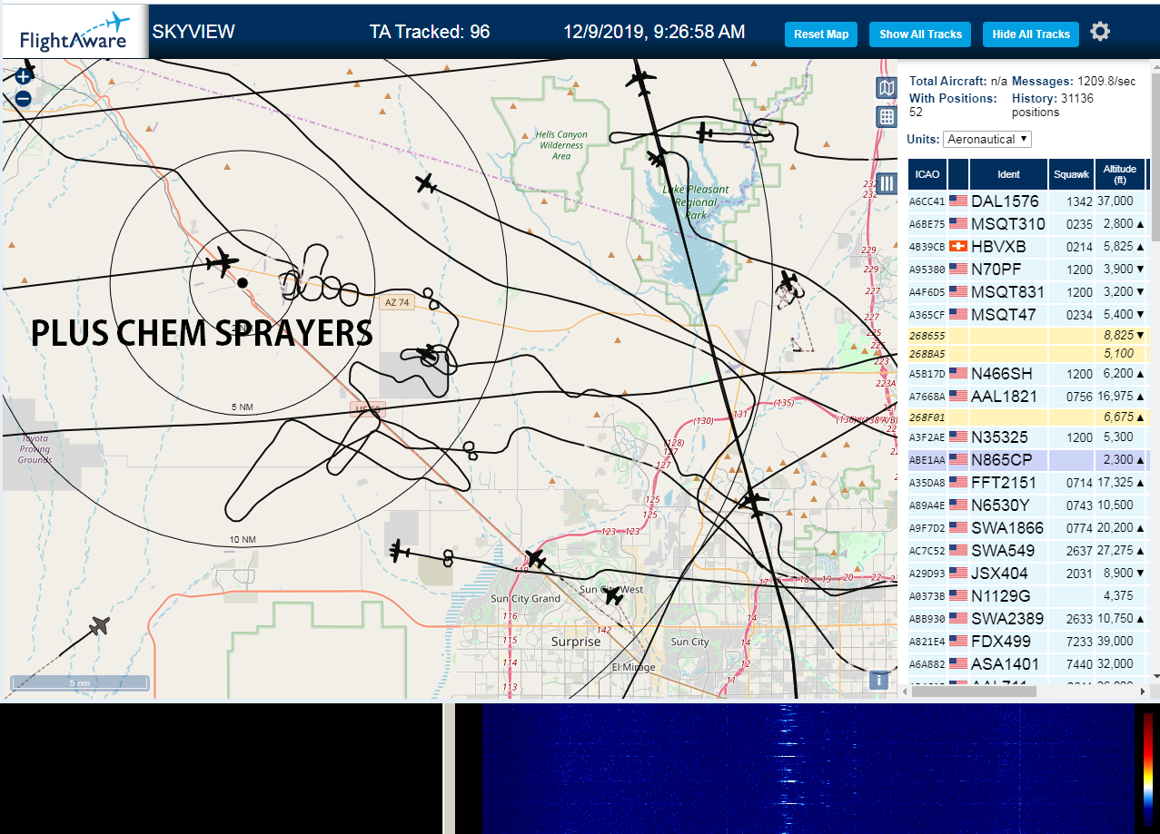Viewport: 1160px width, 834px height.
Task: Select the row with ICAO 268BA5
Action: click(x=1027, y=353)
